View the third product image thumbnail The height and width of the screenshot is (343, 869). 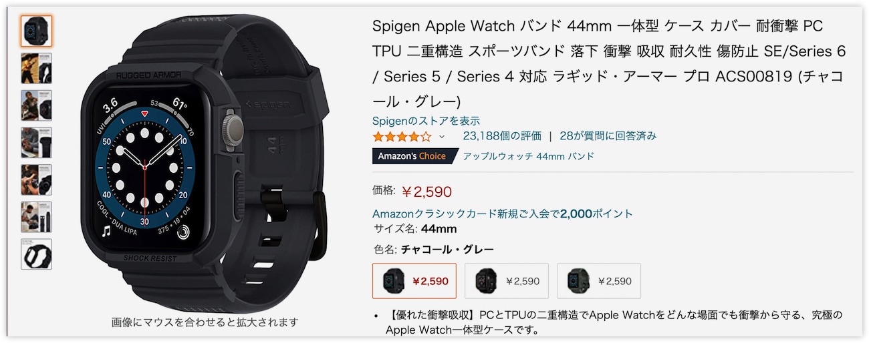36,105
